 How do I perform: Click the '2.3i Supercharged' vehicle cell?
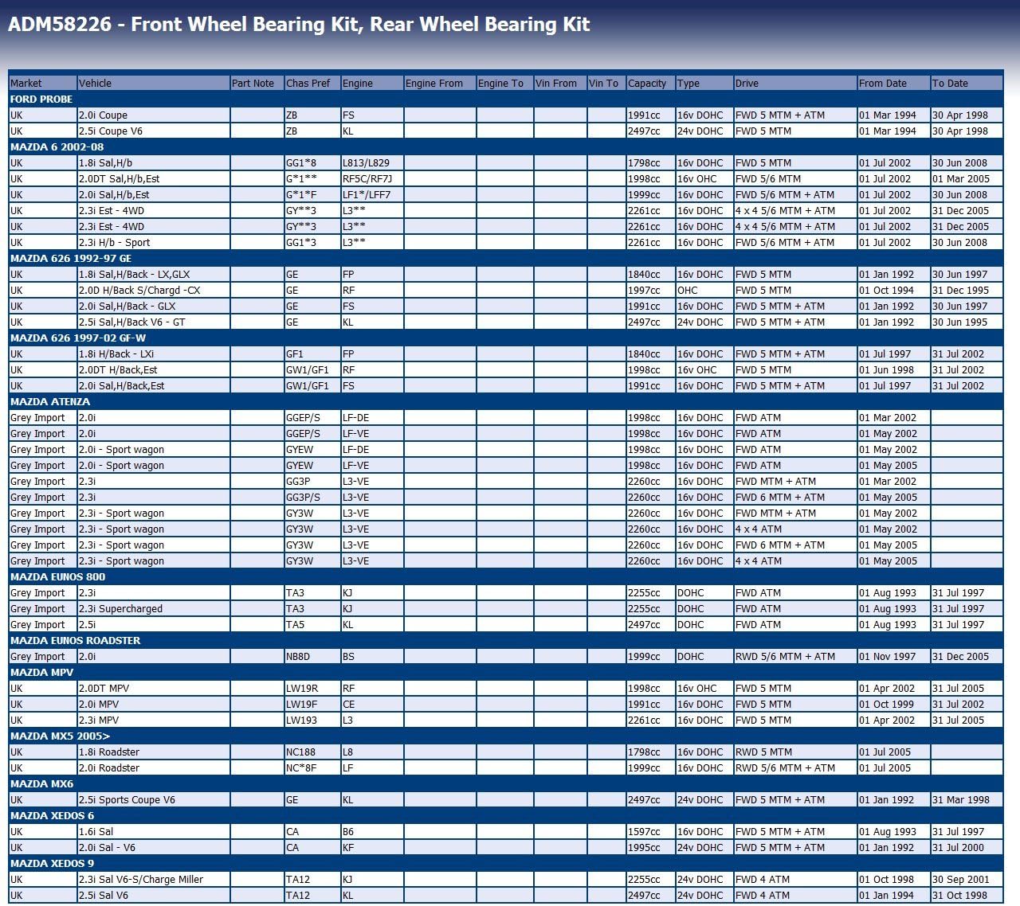(154, 608)
